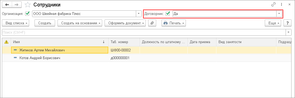This screenshot has width=295, height=98.
Task: Sort by the Дата приема column header
Action: 202,42
